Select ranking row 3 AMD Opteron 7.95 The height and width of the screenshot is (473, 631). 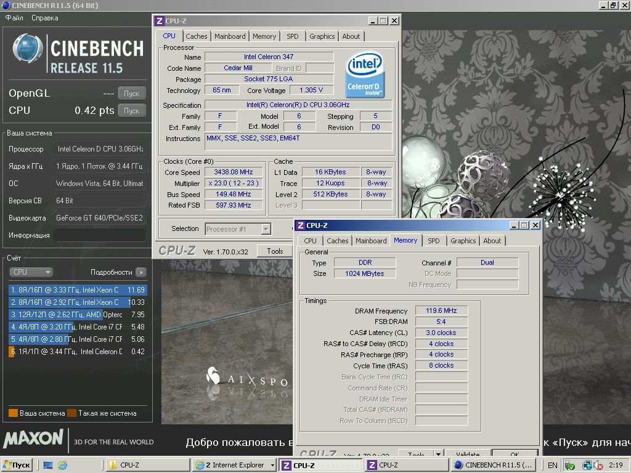coord(78,315)
